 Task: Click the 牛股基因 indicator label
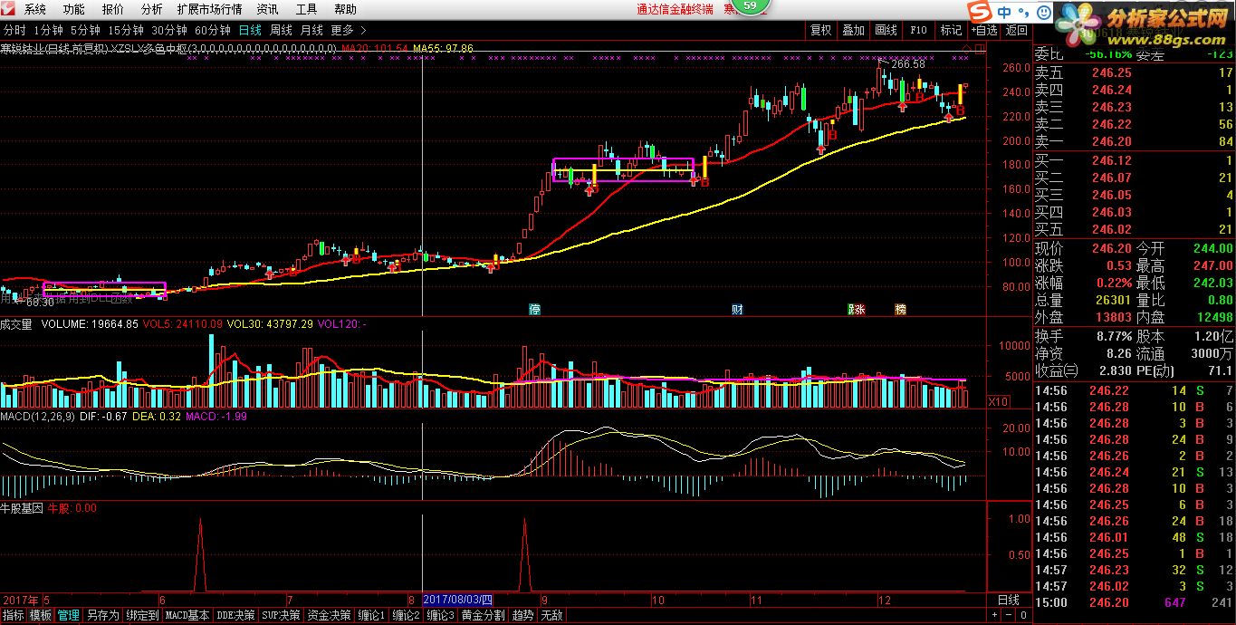point(22,508)
